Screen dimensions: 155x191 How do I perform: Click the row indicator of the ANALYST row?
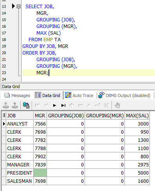(4, 124)
